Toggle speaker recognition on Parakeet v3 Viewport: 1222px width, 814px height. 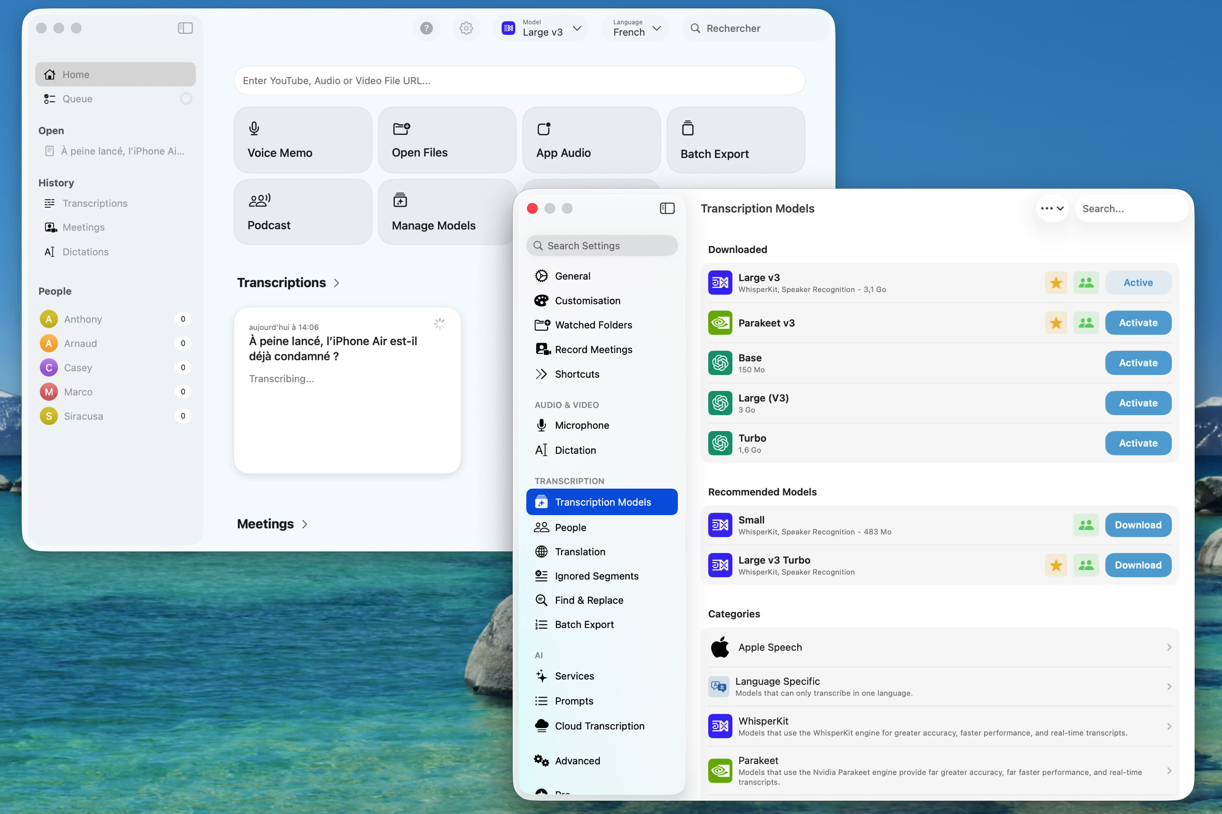coord(1086,322)
